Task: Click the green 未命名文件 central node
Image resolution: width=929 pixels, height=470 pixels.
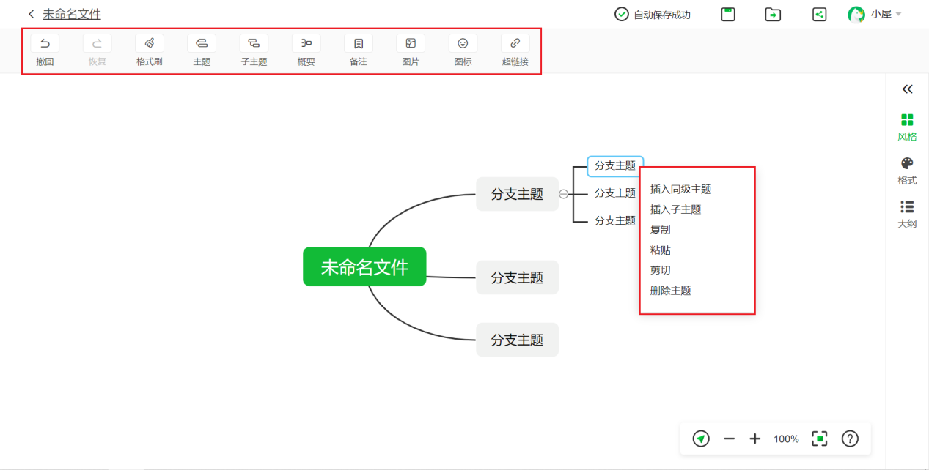Action: 364,266
